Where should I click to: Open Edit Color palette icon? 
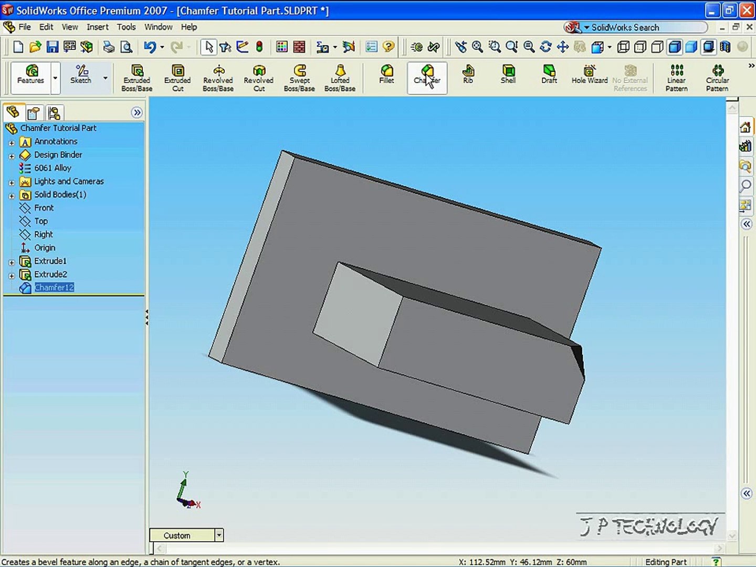point(282,47)
